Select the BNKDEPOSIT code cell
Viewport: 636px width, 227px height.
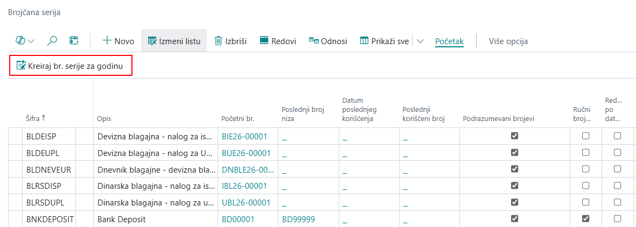coord(49,219)
